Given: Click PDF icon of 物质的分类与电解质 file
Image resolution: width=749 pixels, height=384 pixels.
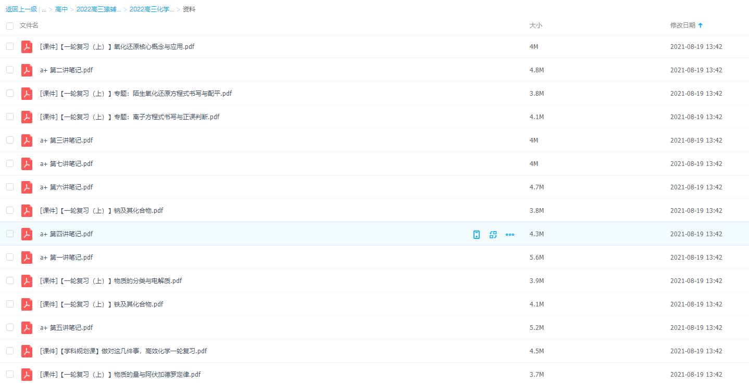Looking at the screenshot, I should (27, 281).
